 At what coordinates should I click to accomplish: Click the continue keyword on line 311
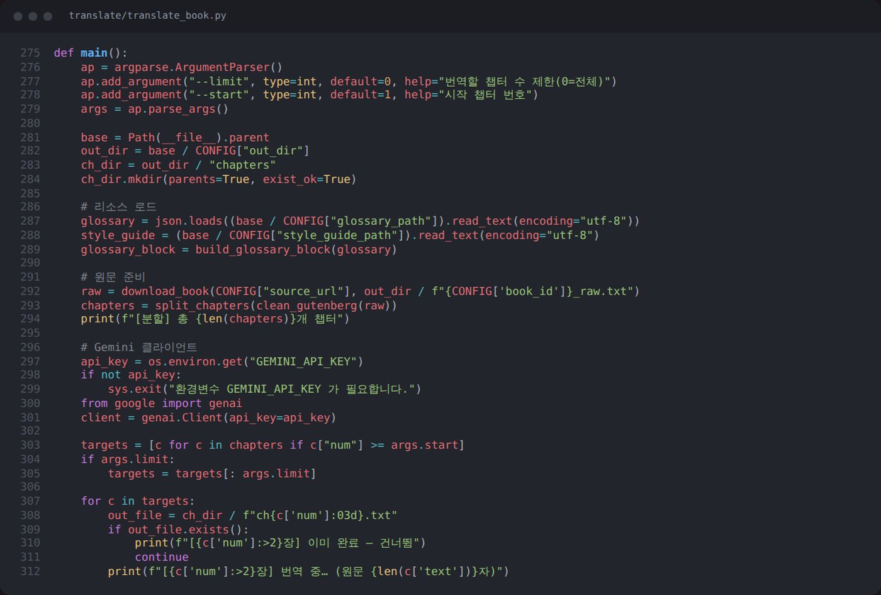[x=162, y=557]
